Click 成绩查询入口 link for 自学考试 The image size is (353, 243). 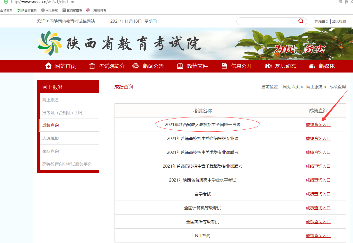click(318, 194)
